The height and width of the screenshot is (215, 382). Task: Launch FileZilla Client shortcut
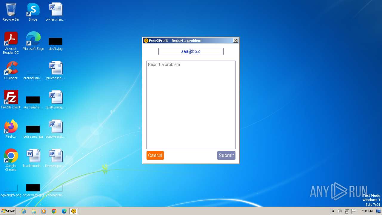tap(11, 99)
